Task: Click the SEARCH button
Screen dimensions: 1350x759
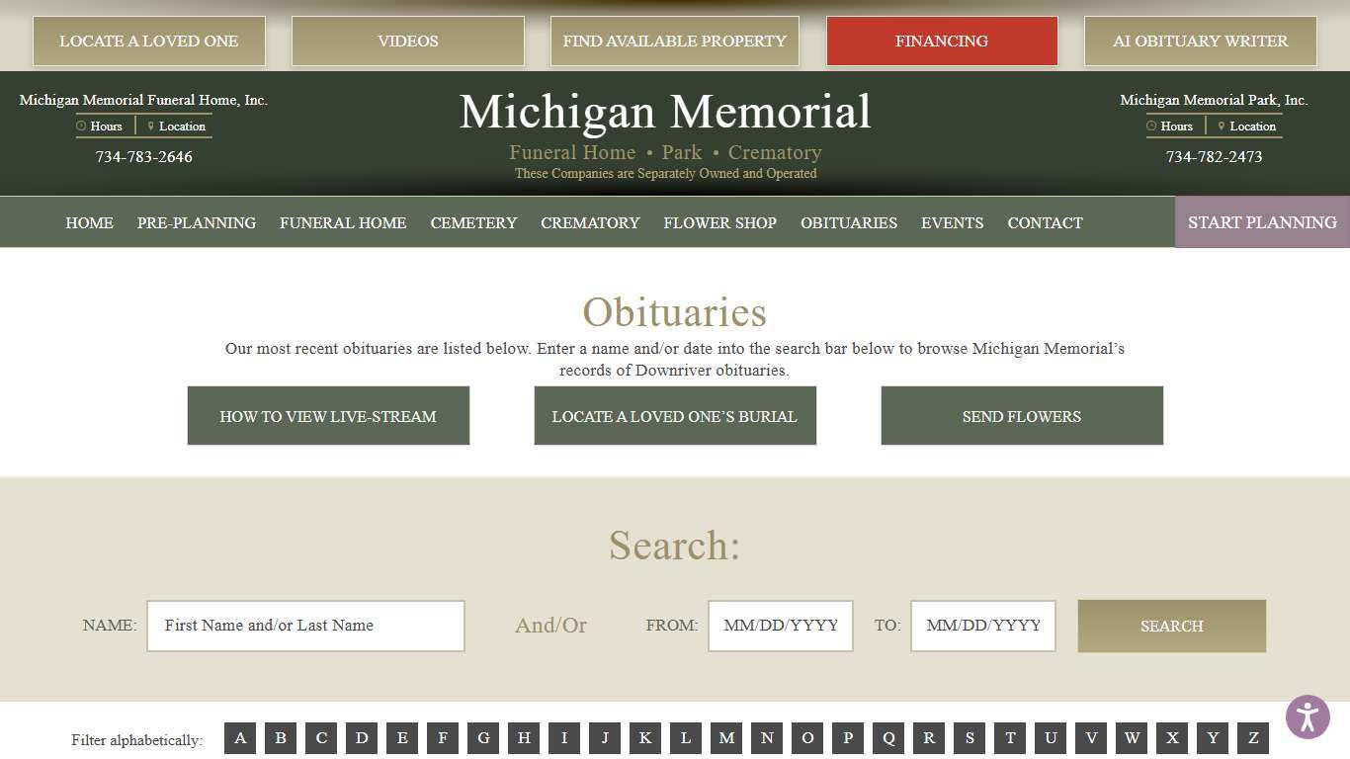Action: click(1171, 626)
